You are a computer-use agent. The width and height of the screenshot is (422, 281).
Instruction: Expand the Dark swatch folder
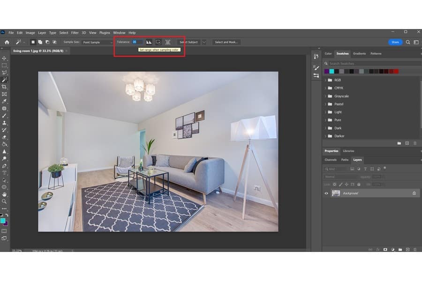point(325,128)
